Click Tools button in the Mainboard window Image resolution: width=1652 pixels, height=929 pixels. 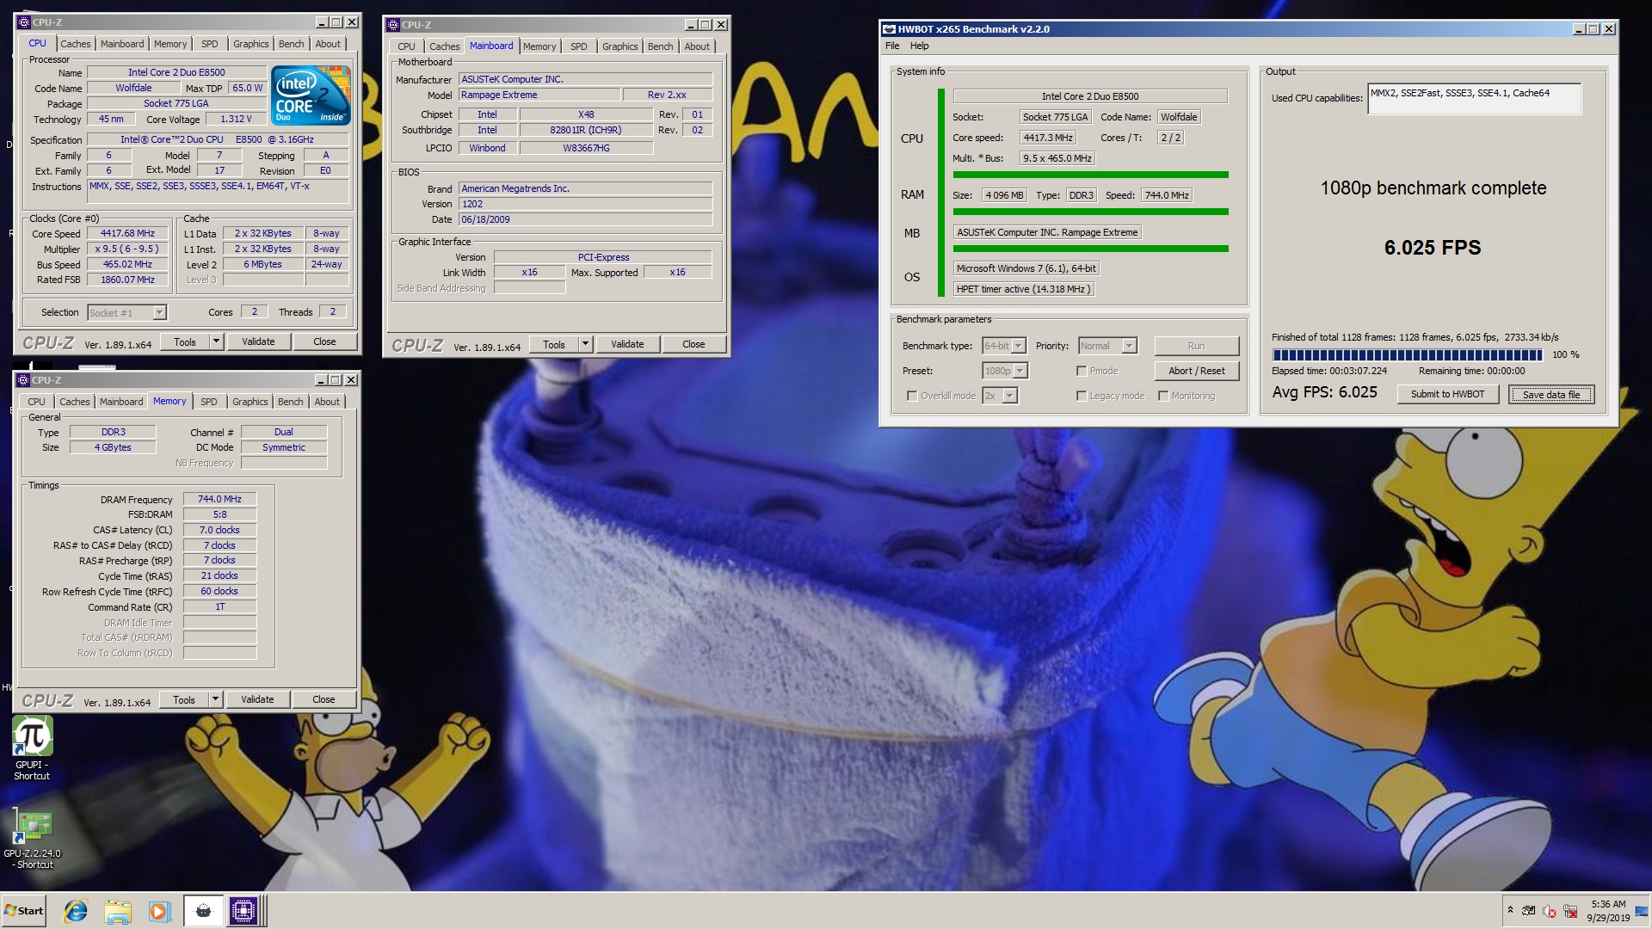554,344
